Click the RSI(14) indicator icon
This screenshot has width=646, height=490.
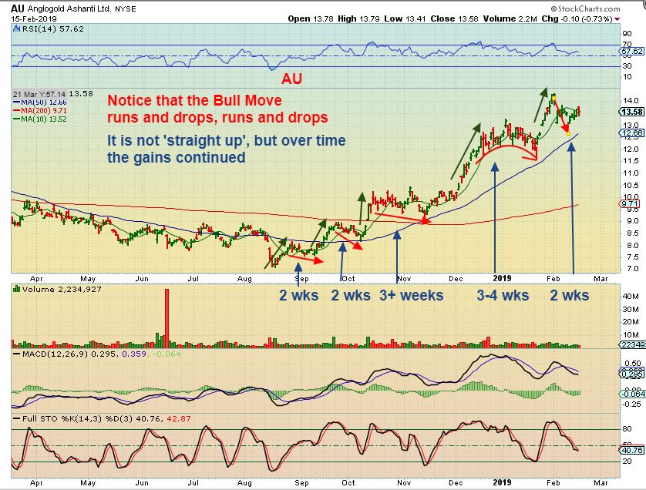(16, 29)
